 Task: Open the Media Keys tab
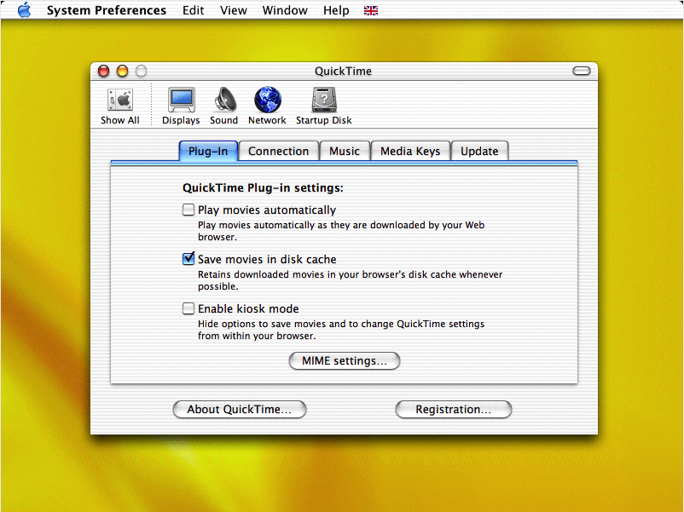coord(410,150)
